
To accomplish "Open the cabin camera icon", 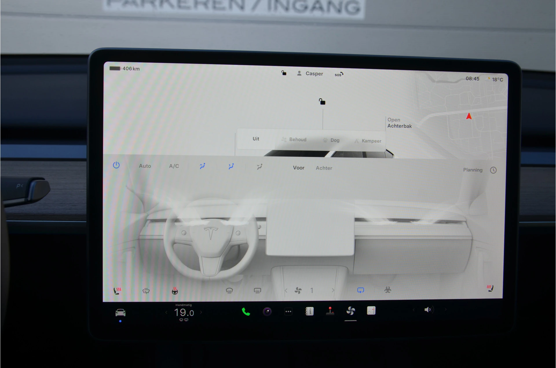I will [267, 312].
